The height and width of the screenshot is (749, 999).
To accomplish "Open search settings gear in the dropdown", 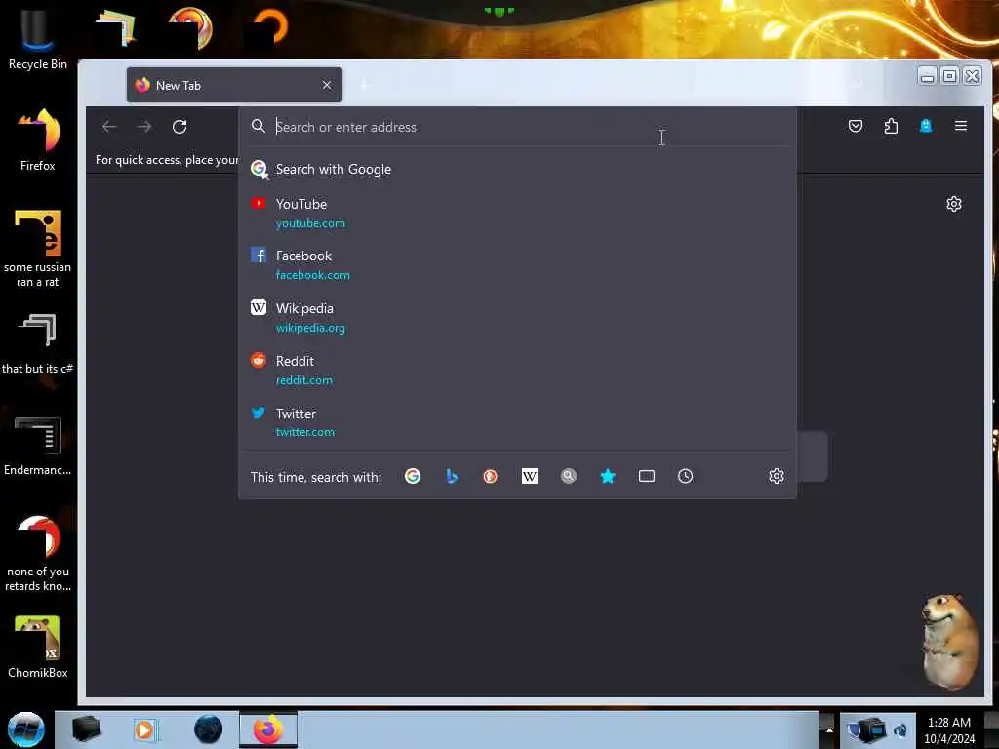I will coord(776,476).
